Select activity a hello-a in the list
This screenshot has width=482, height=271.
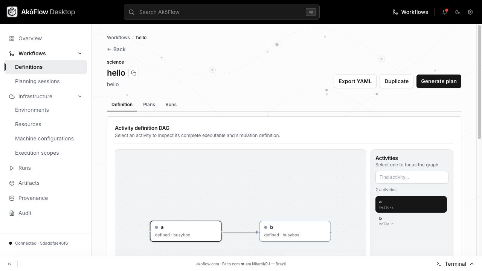[411, 204]
